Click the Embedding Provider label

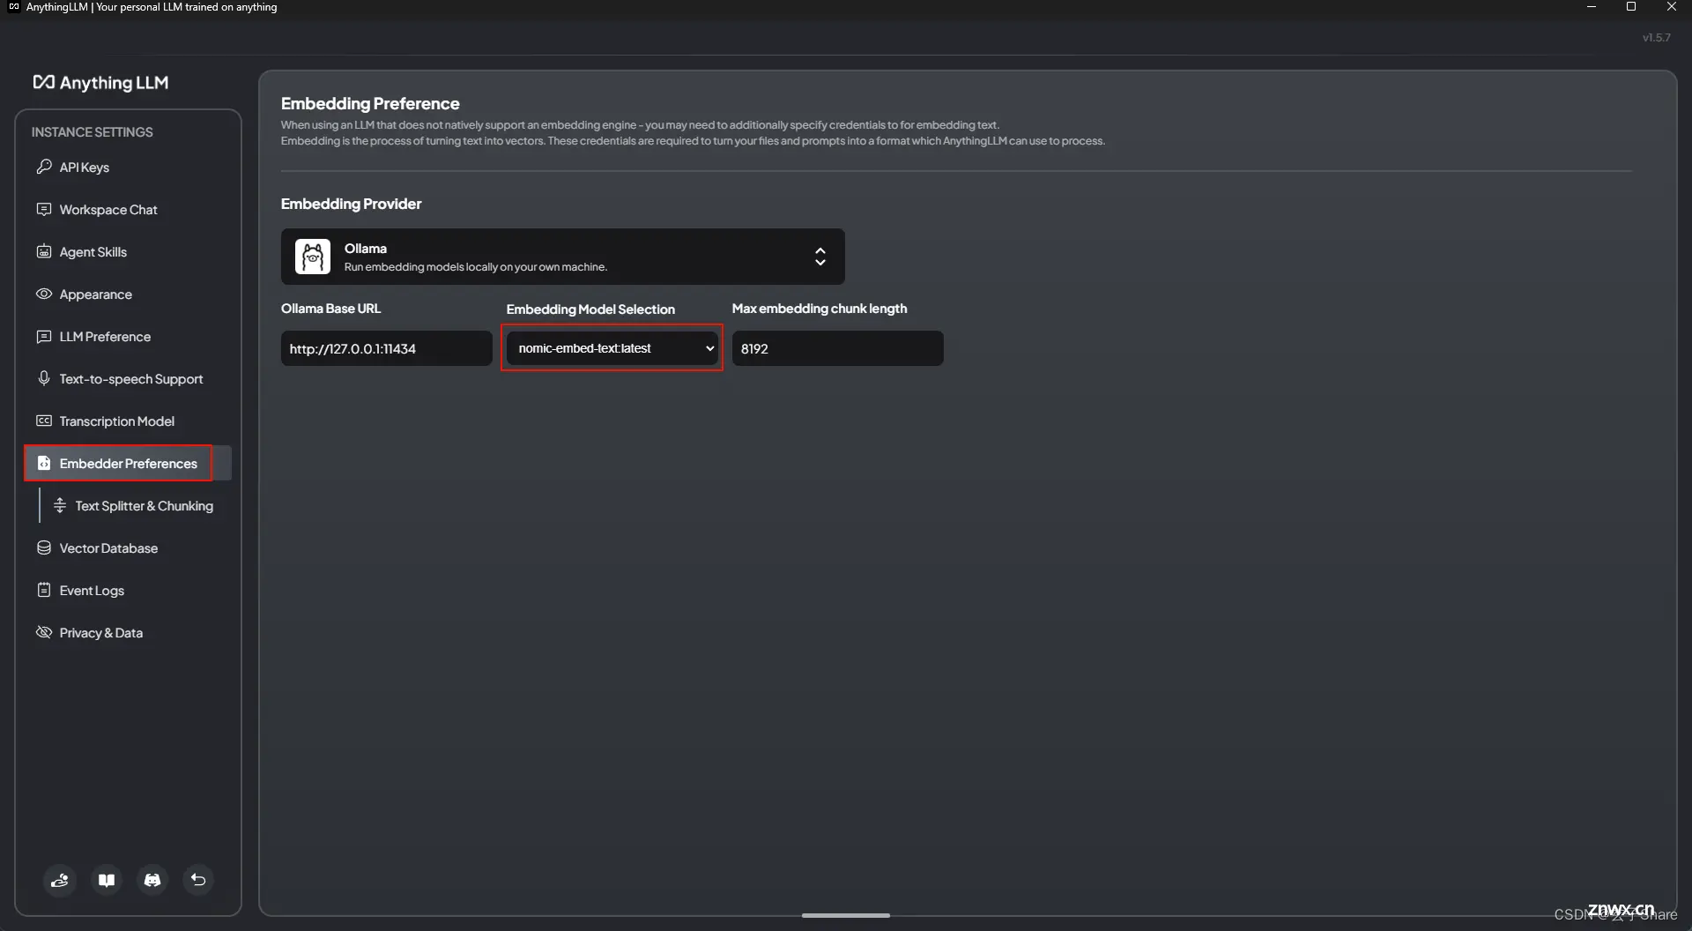point(351,204)
